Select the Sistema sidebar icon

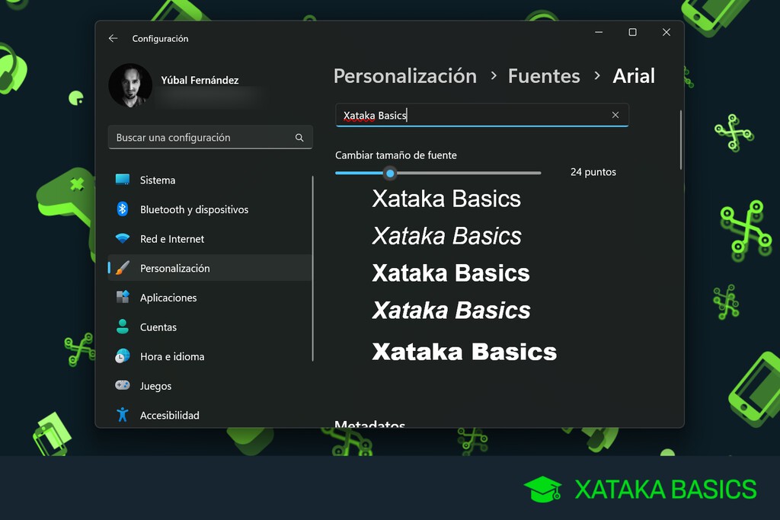[123, 180]
